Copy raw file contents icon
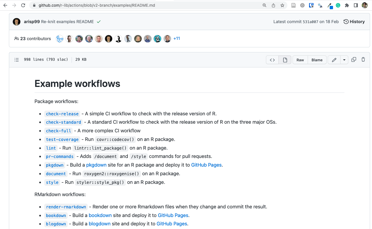 pos(354,60)
